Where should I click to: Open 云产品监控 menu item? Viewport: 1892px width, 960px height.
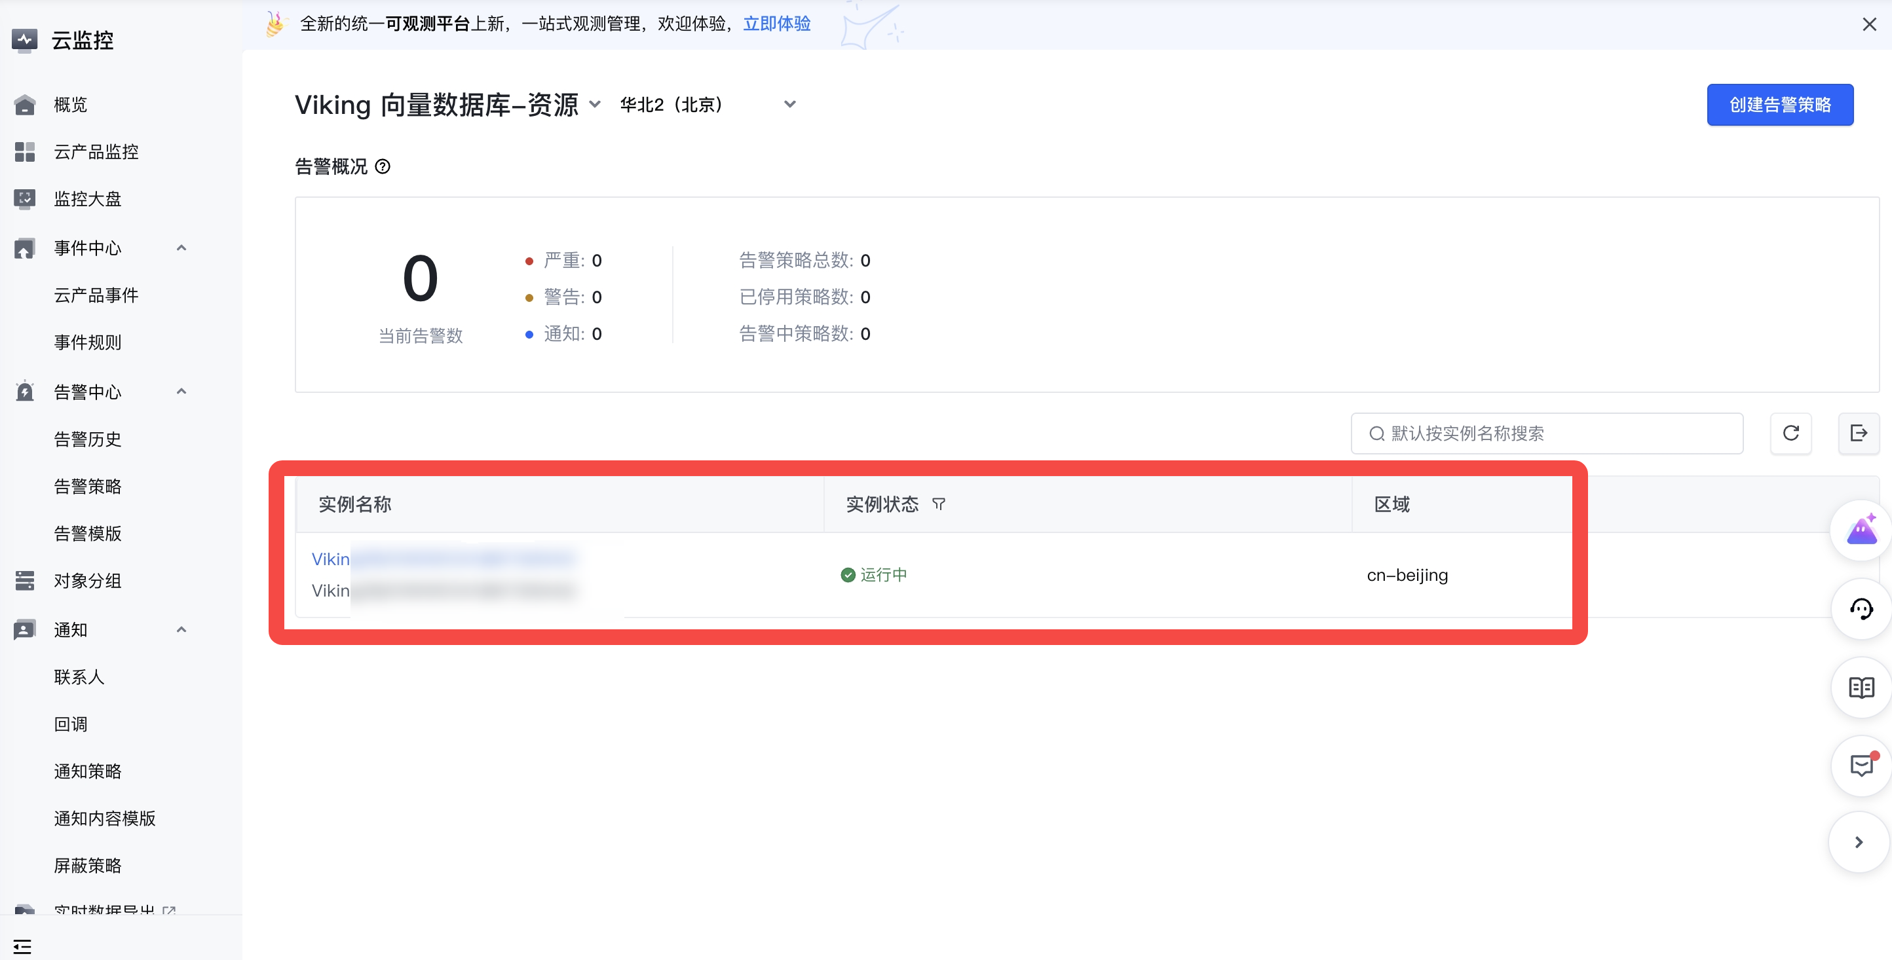(x=96, y=152)
